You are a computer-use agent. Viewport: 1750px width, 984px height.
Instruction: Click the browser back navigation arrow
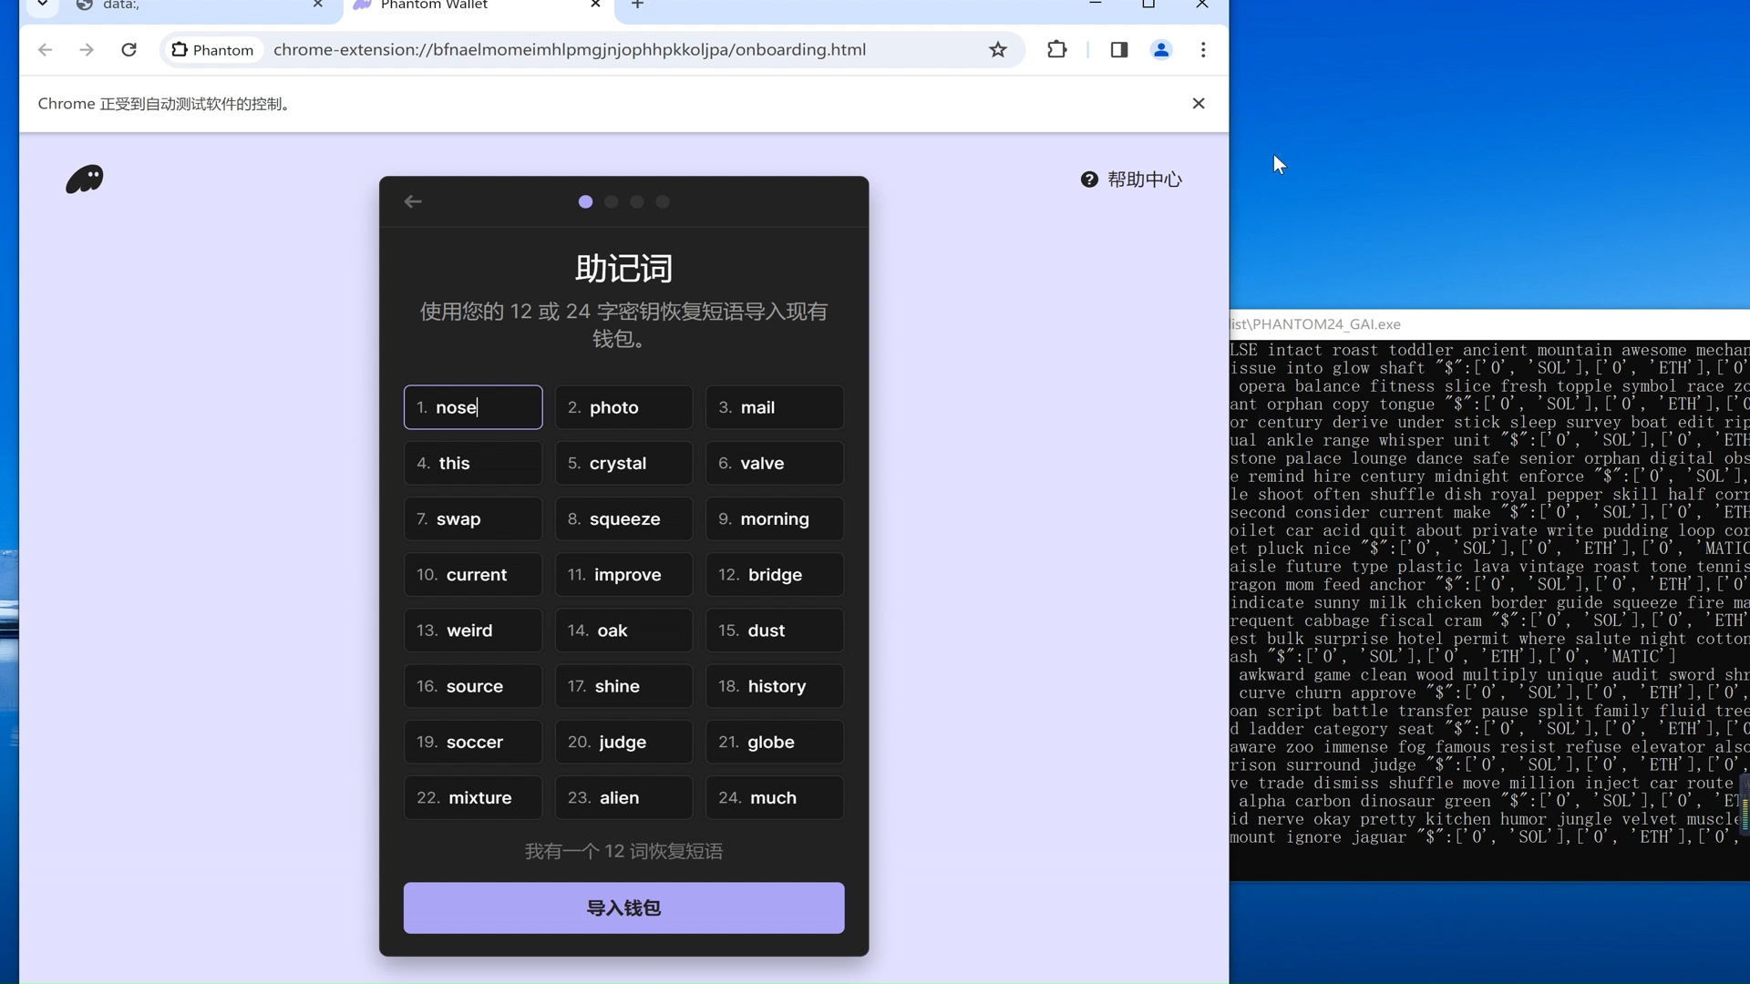coord(45,49)
